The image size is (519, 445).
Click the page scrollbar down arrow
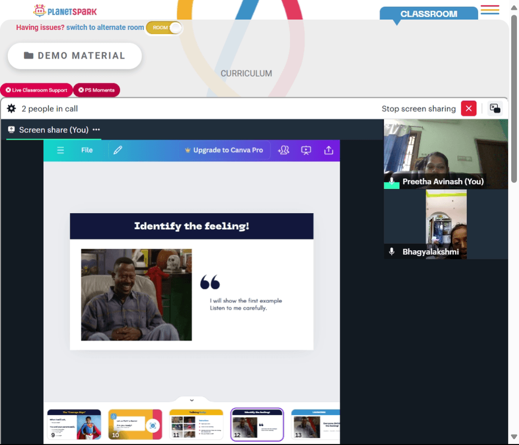pyautogui.click(x=514, y=436)
